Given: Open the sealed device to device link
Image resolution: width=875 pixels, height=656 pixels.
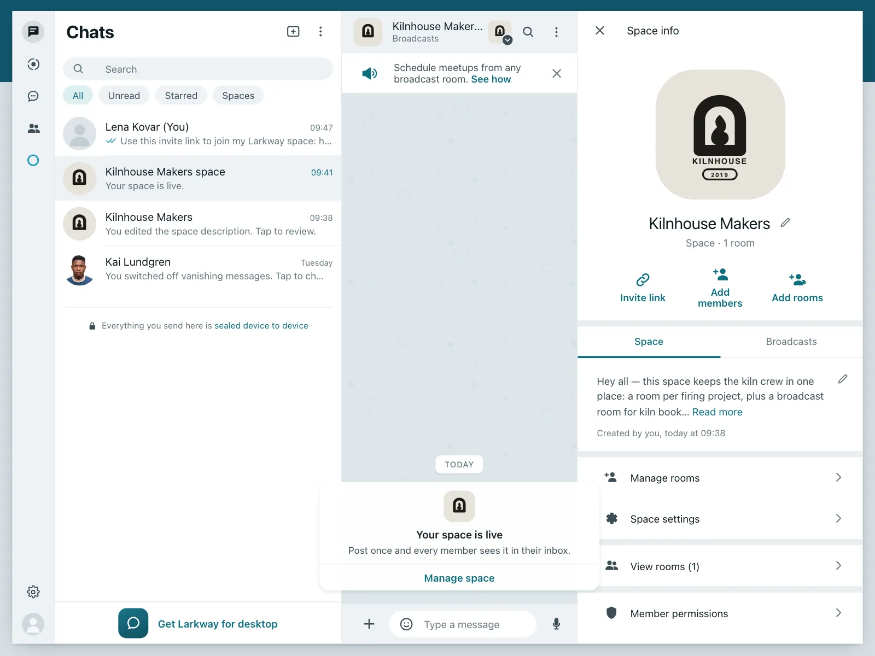Looking at the screenshot, I should point(261,326).
